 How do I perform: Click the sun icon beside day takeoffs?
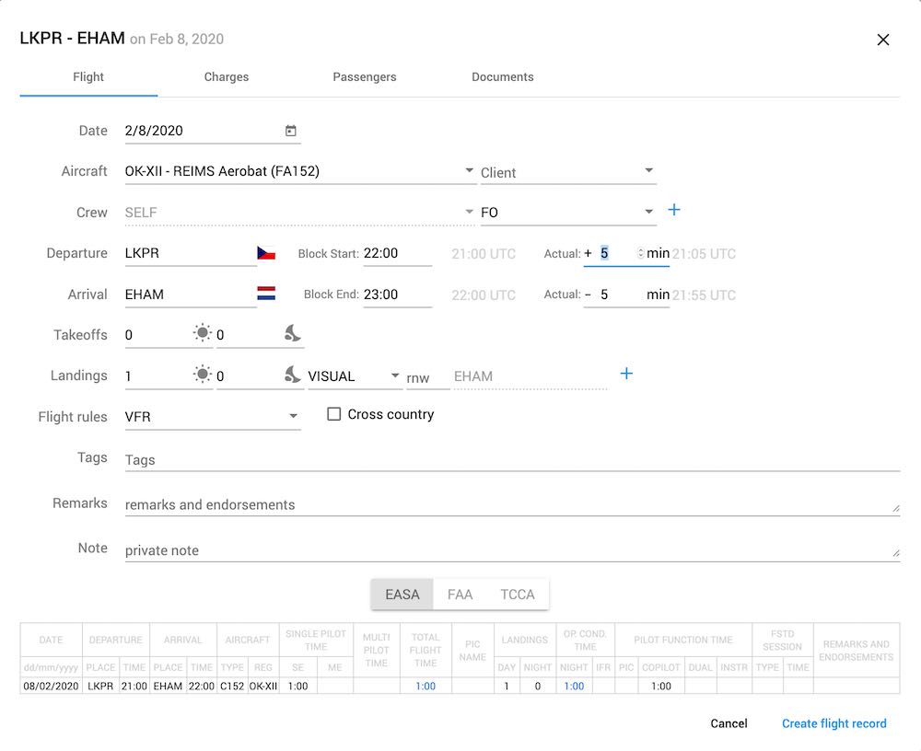[x=203, y=333]
